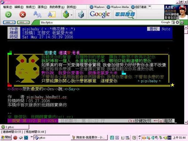Open the dropdown arrow beside the green cube
This screenshot has width=188, height=141.
71,15
